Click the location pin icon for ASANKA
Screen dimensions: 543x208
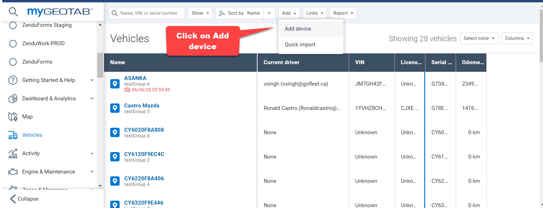point(115,84)
